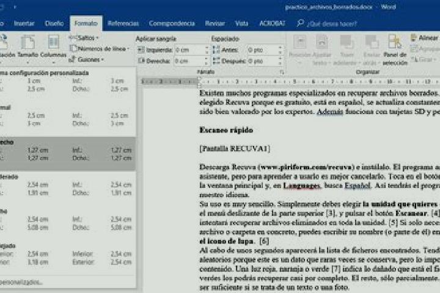Click the ¿Qué desea hacer? search box
The width and height of the screenshot is (440, 293).
(x=332, y=24)
